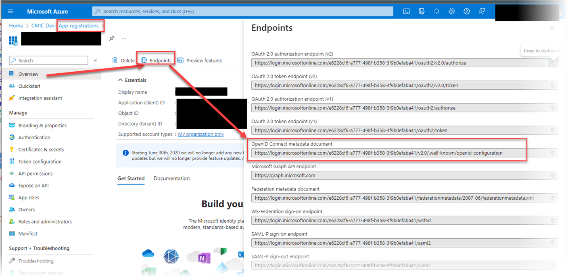The width and height of the screenshot is (568, 277).
Task: Click the Directory (tenant) ID label
Action: click(140, 124)
